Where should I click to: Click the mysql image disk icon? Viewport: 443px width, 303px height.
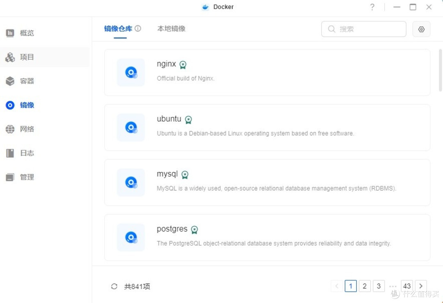131,183
